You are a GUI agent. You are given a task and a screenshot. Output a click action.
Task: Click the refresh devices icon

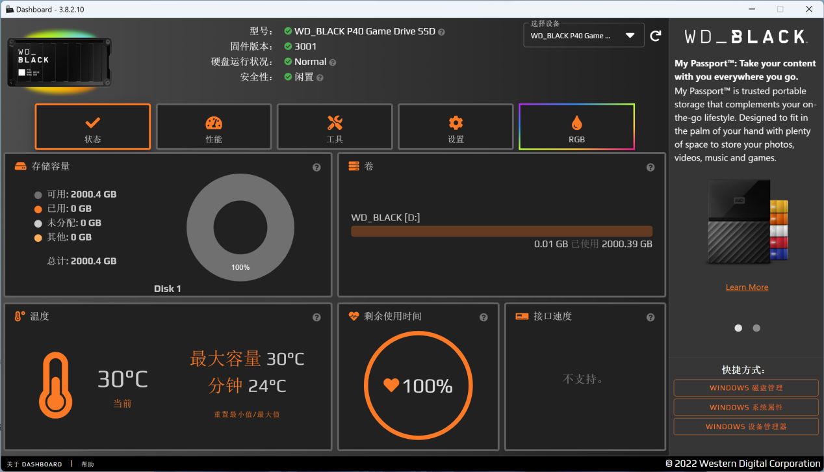656,36
